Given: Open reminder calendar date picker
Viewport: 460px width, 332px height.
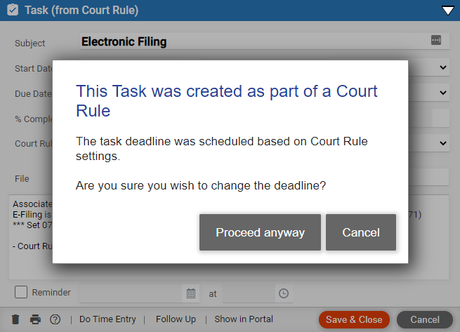Looking at the screenshot, I should (x=191, y=293).
